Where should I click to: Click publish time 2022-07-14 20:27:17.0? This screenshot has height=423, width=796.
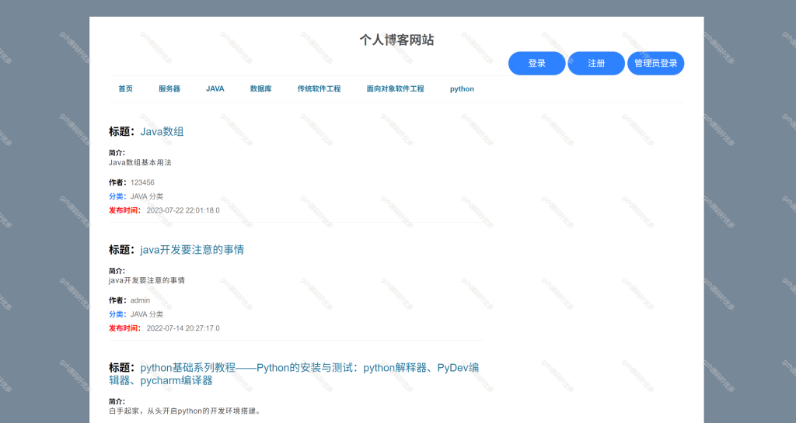pyautogui.click(x=183, y=328)
